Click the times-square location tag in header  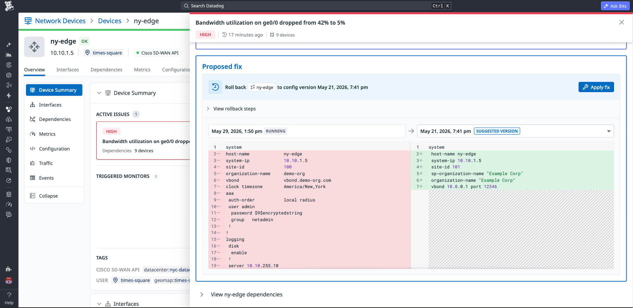(x=104, y=53)
